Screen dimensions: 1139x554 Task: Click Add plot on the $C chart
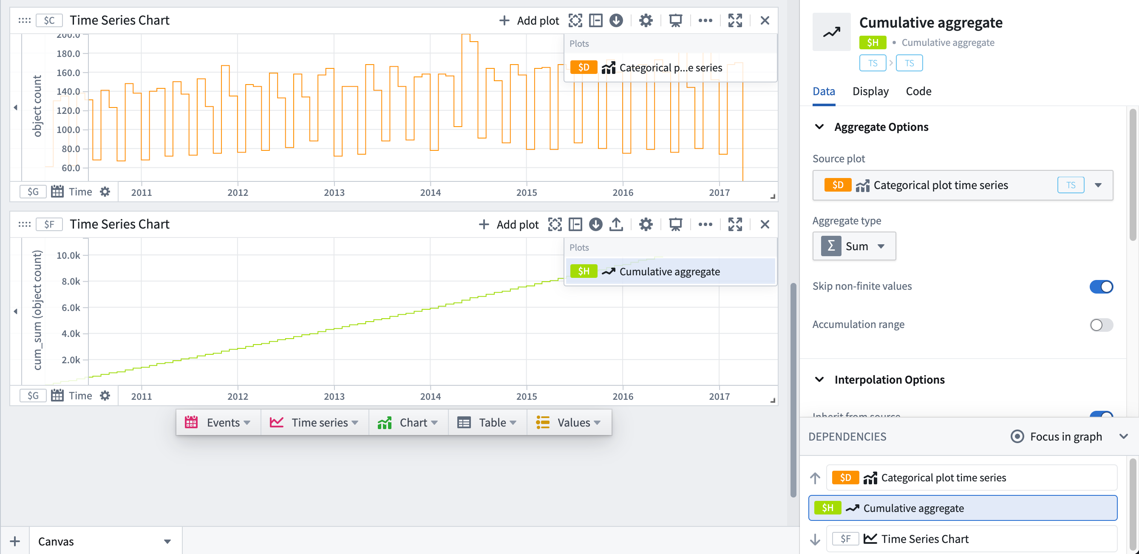tap(528, 20)
